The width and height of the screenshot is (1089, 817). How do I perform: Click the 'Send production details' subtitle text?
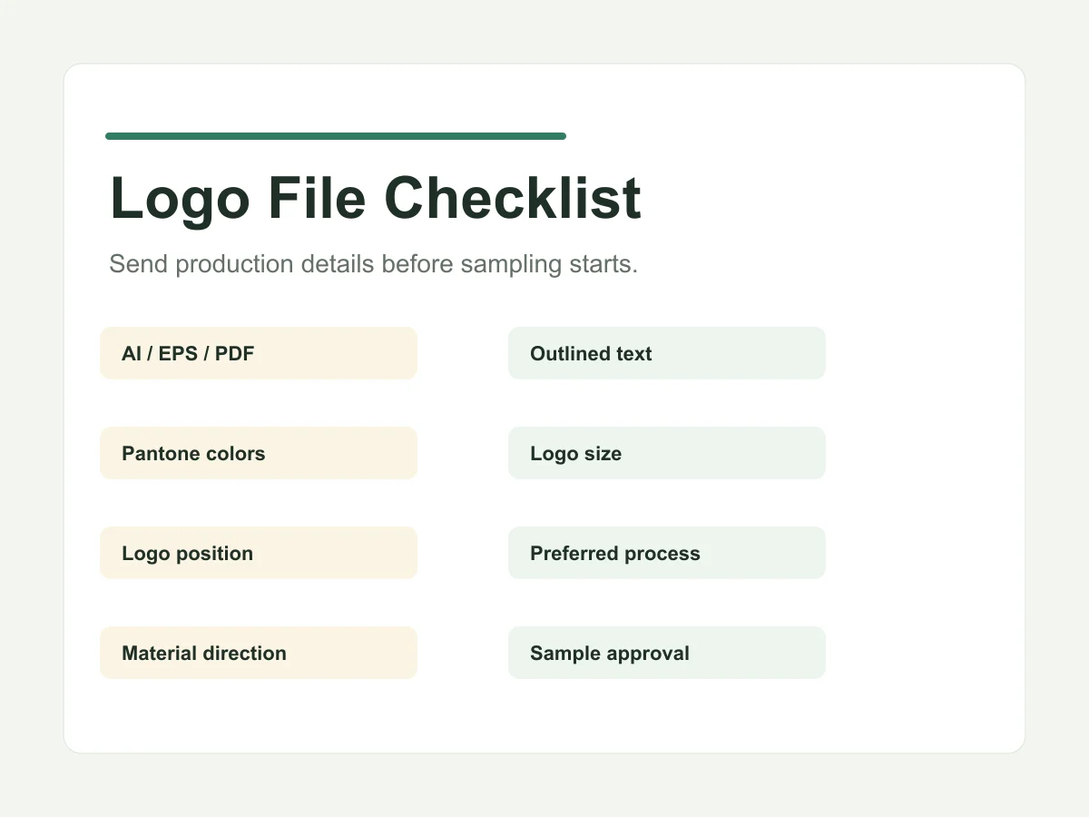click(374, 264)
